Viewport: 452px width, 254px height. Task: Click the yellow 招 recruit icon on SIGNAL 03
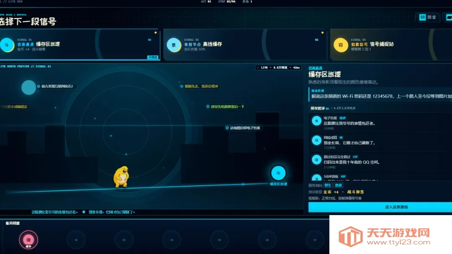[341, 45]
